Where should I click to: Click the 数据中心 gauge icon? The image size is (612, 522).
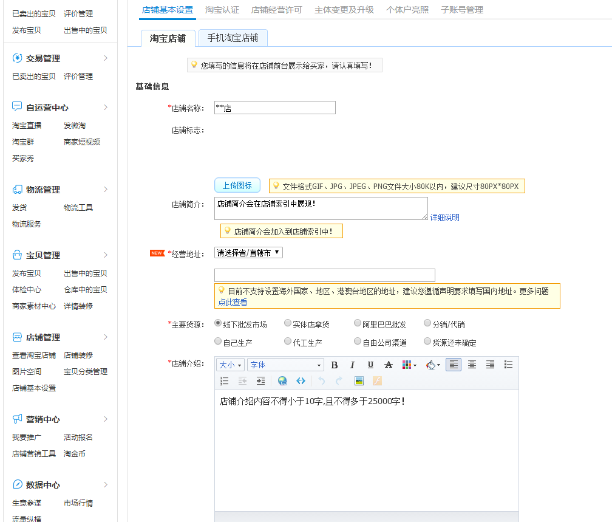click(x=17, y=484)
